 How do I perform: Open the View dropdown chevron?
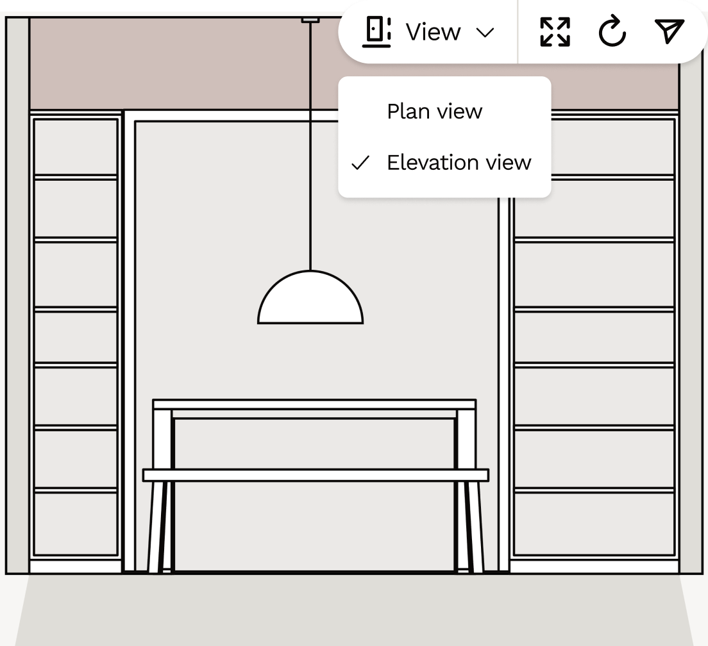[x=485, y=31]
